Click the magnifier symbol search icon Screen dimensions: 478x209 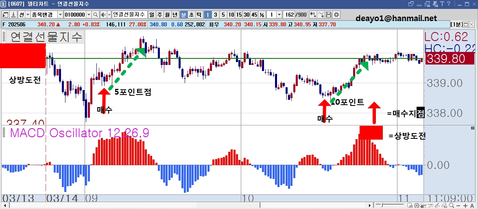point(96,15)
